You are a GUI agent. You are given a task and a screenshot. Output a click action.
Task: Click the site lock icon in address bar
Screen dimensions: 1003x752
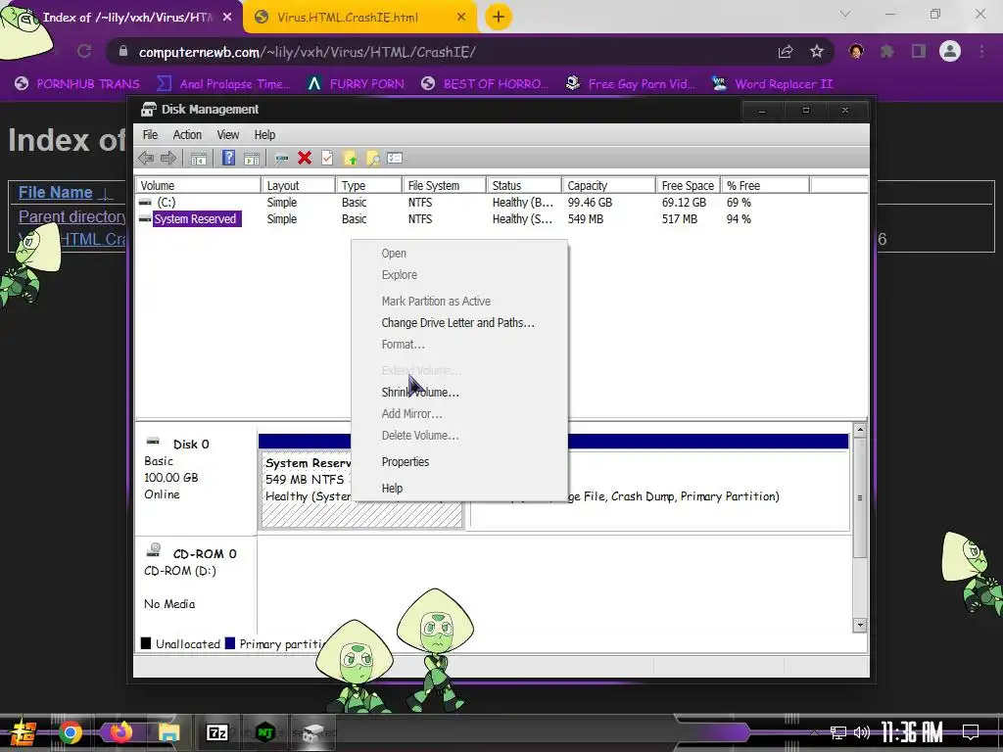tap(123, 52)
